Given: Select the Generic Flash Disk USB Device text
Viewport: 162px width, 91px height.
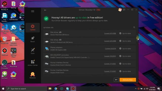Looking at the screenshot, I should pyautogui.click(x=60, y=35).
